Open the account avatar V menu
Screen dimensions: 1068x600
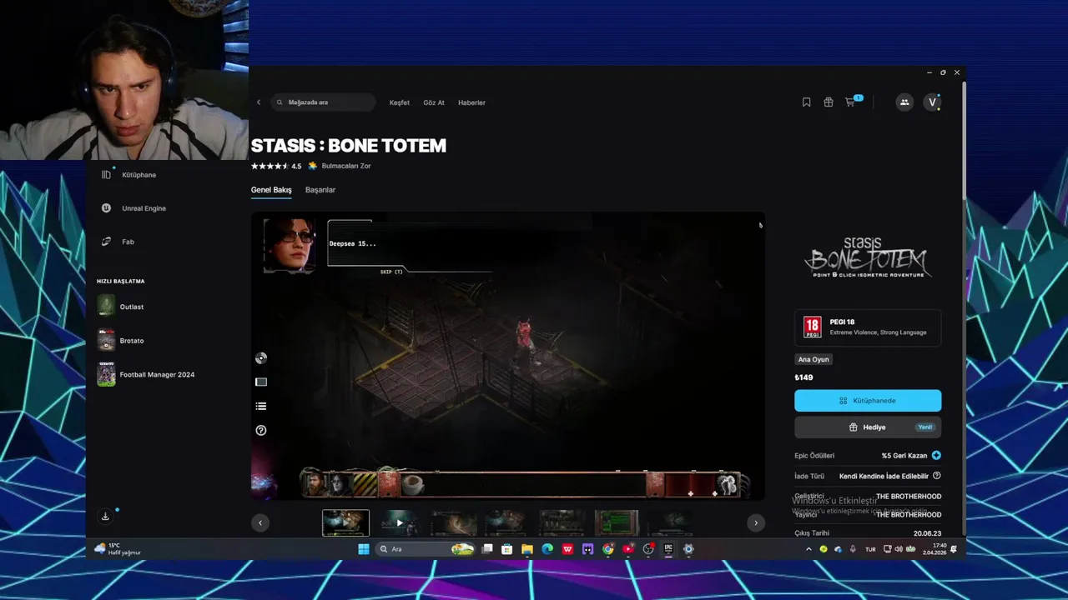pos(932,102)
